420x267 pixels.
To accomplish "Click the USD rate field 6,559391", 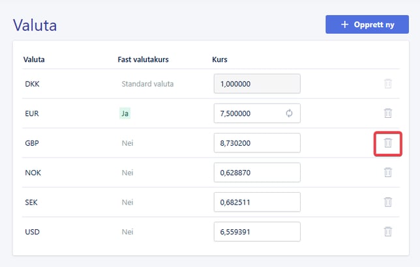I will click(256, 232).
